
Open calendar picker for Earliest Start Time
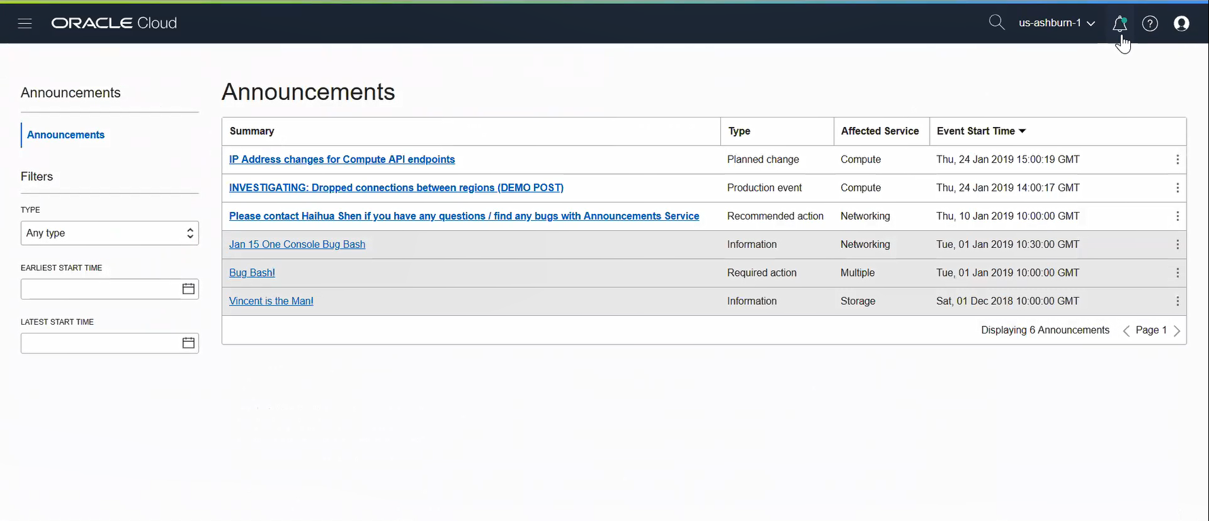188,289
